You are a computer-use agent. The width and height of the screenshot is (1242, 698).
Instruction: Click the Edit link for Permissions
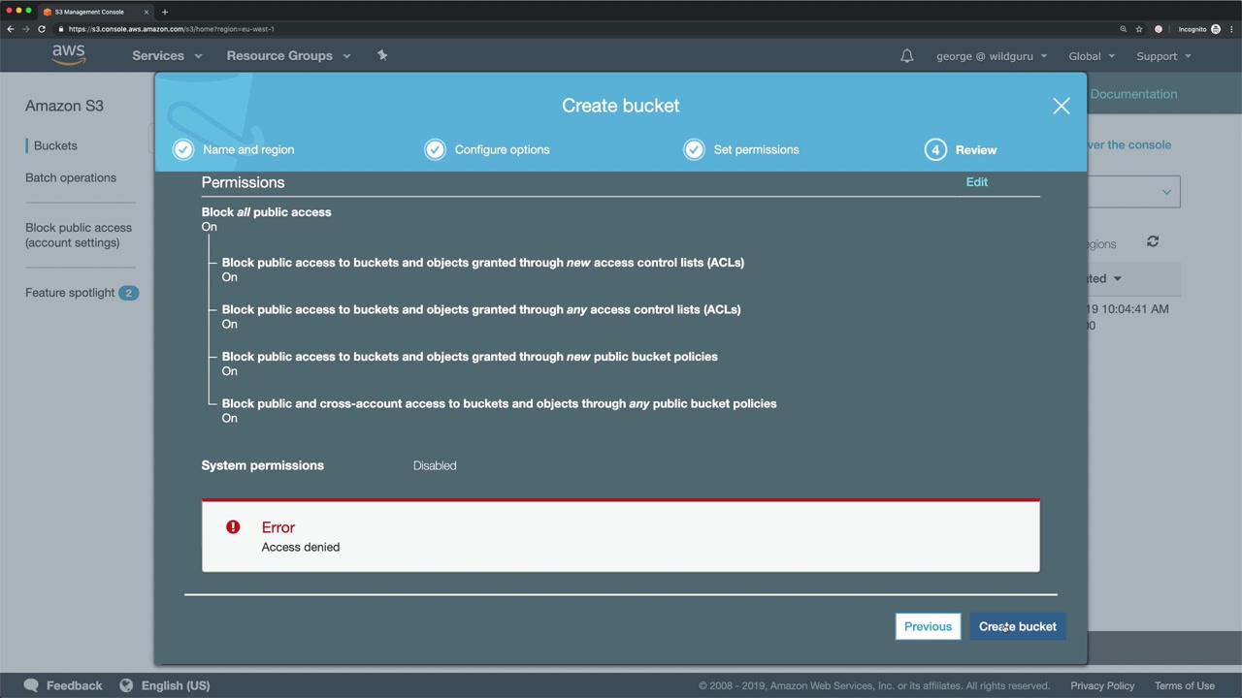point(977,182)
